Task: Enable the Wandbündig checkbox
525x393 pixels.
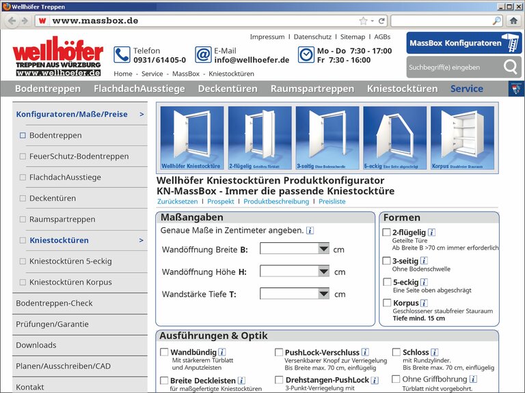Action: 164,352
